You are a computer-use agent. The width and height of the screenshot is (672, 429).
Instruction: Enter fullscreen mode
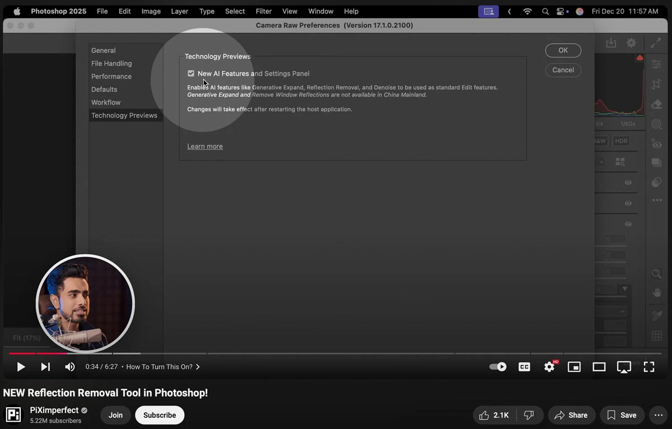click(x=649, y=367)
